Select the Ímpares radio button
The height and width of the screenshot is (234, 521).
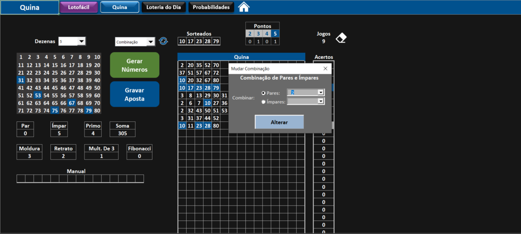264,102
